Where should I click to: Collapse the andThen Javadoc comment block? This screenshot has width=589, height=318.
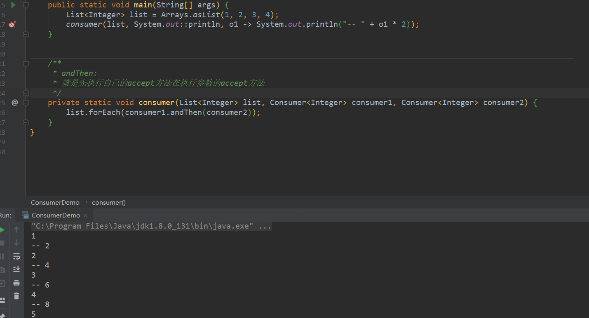(x=26, y=64)
